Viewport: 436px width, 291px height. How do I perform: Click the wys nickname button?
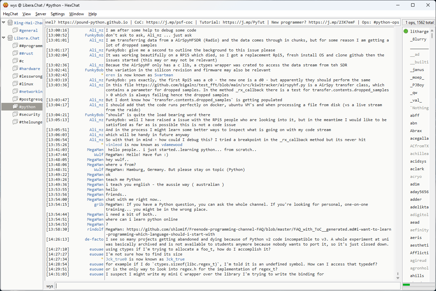tap(50, 286)
